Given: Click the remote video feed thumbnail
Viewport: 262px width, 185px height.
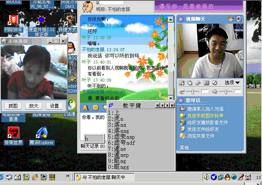Looking at the screenshot, I should click(x=210, y=51).
